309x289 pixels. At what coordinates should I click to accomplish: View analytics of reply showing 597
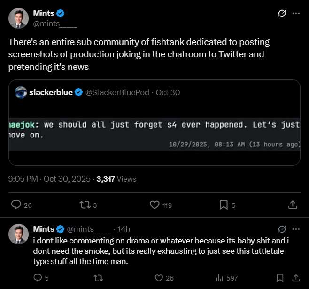(219, 278)
